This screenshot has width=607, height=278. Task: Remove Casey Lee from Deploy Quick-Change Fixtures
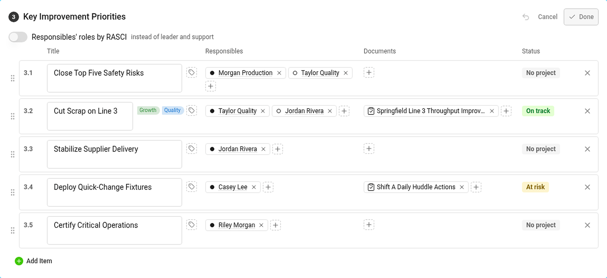(x=254, y=187)
